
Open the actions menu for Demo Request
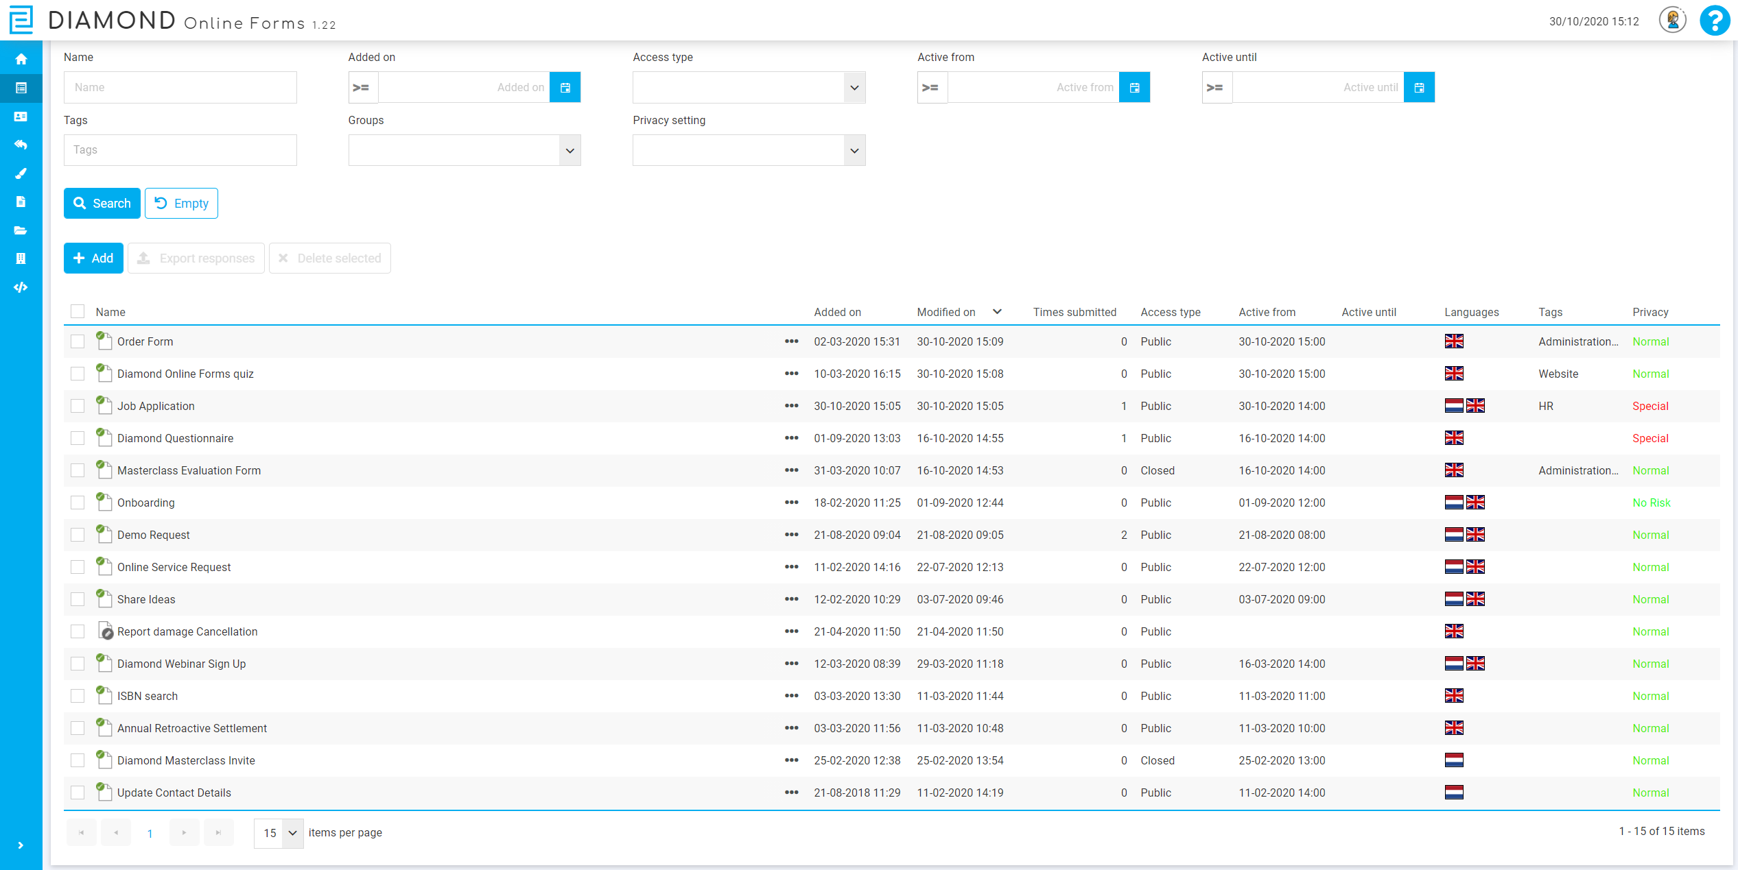coord(792,535)
